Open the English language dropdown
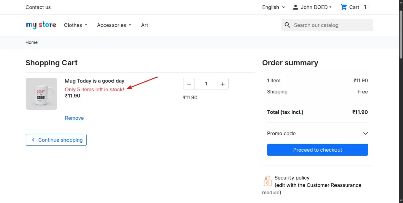This screenshot has width=403, height=203. point(274,7)
